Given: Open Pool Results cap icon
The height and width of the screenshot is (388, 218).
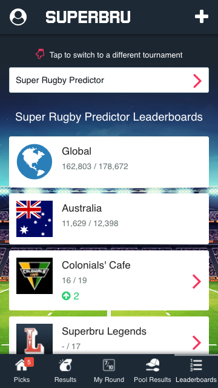Looking at the screenshot, I should [153, 365].
